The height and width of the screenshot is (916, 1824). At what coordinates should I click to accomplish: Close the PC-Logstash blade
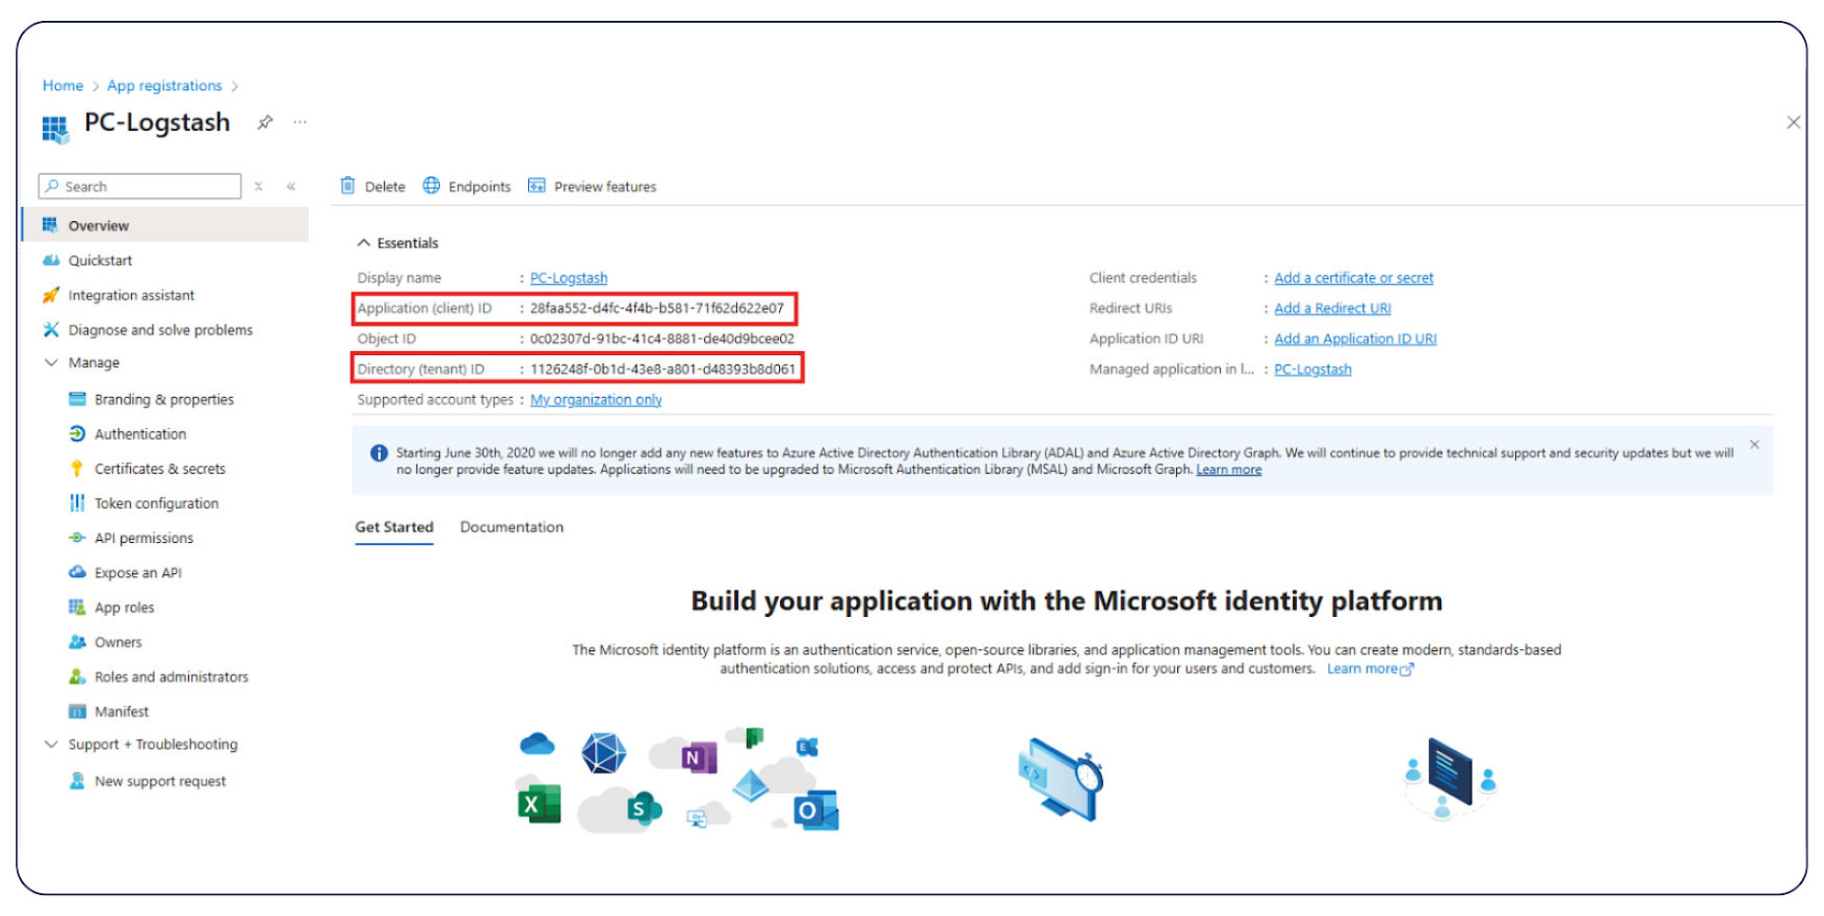[1793, 122]
